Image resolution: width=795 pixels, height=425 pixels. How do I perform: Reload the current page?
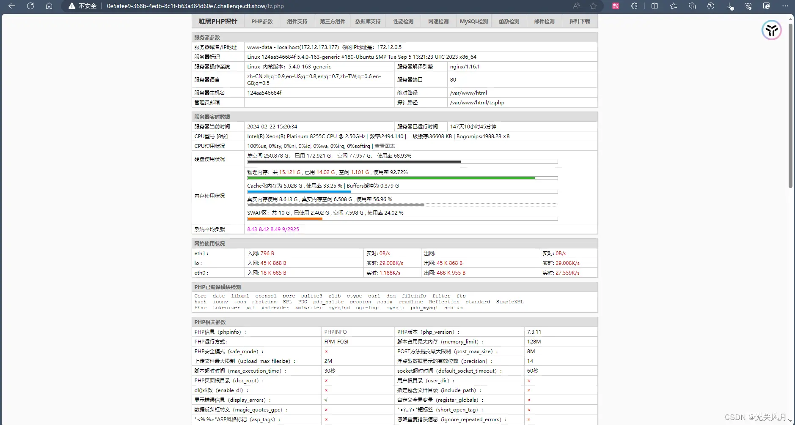30,6
